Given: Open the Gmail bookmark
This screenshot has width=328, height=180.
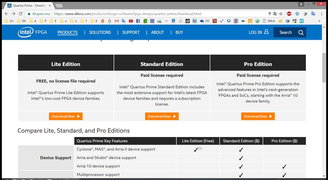Looking at the screenshot, I should (117, 21).
